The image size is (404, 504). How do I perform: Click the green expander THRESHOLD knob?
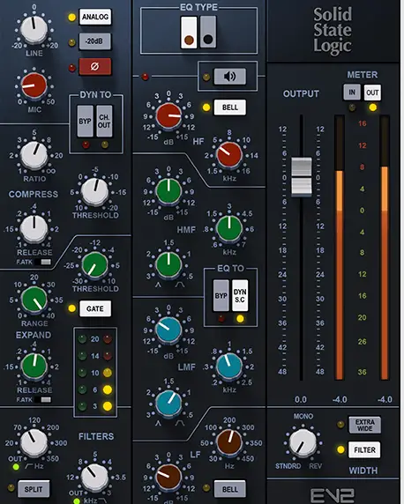[x=94, y=265]
